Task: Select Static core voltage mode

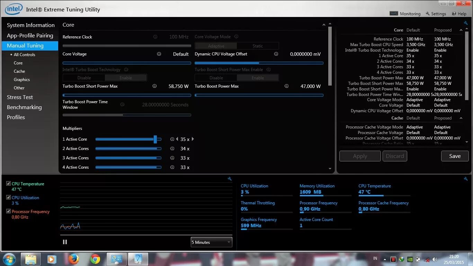Action: click(x=258, y=46)
